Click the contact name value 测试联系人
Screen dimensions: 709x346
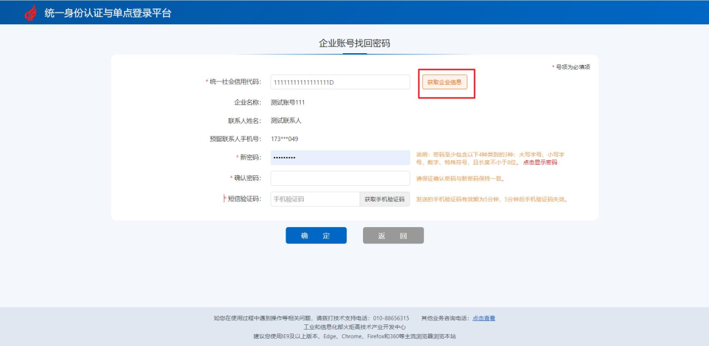[x=286, y=121]
